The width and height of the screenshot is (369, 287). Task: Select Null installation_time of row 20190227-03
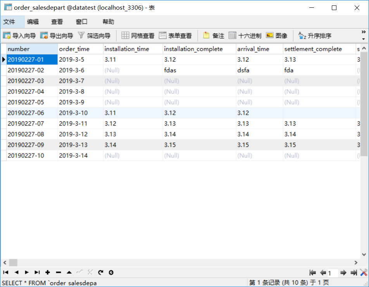click(133, 81)
